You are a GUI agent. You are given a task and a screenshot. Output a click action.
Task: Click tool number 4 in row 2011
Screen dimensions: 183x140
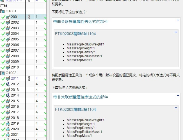click(x=36, y=79)
